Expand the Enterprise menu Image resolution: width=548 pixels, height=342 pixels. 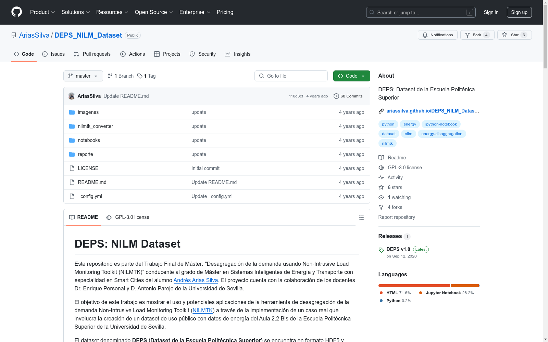195,12
